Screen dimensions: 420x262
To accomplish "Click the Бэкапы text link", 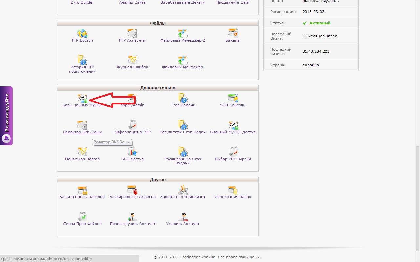I will point(233,40).
